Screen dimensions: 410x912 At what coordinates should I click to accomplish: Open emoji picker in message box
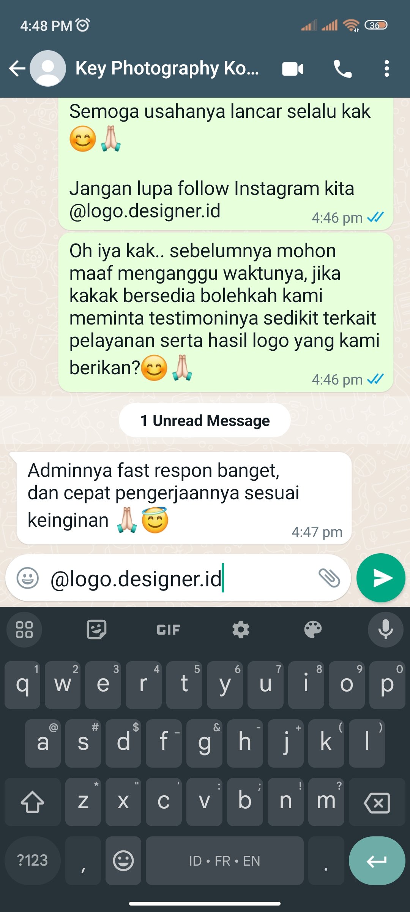pyautogui.click(x=28, y=578)
